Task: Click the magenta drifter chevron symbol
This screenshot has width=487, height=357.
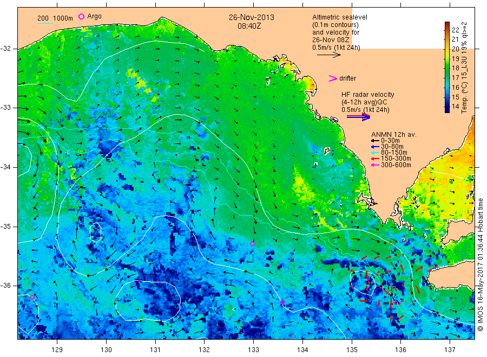Action: click(333, 78)
